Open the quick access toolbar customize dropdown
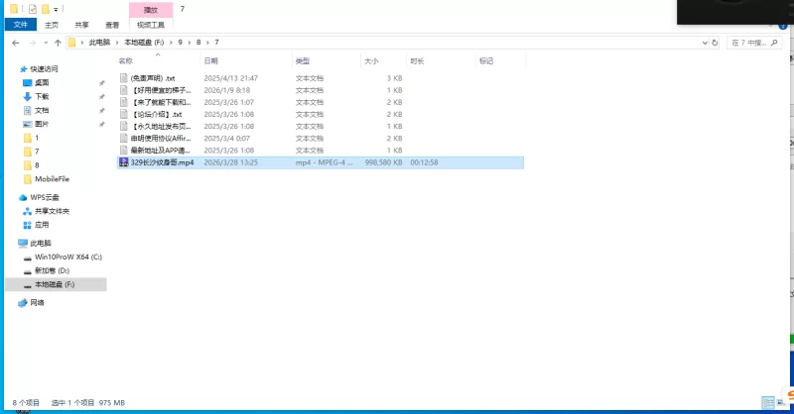The width and height of the screenshot is (794, 414). (x=57, y=9)
